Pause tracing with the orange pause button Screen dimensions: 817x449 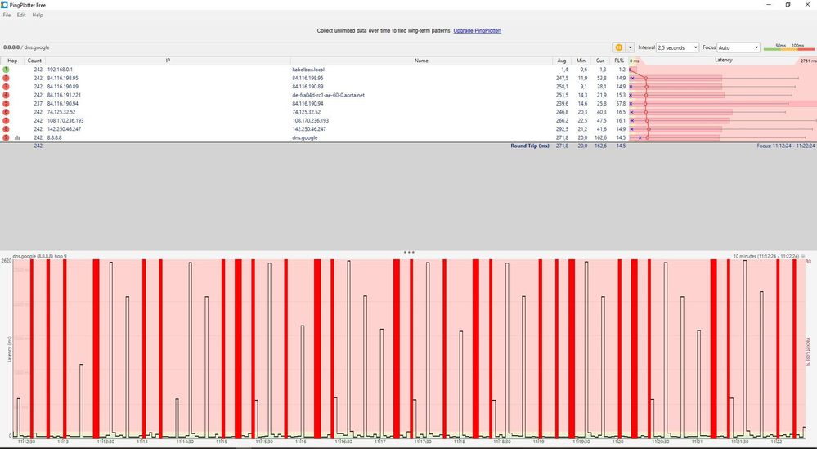pos(618,47)
